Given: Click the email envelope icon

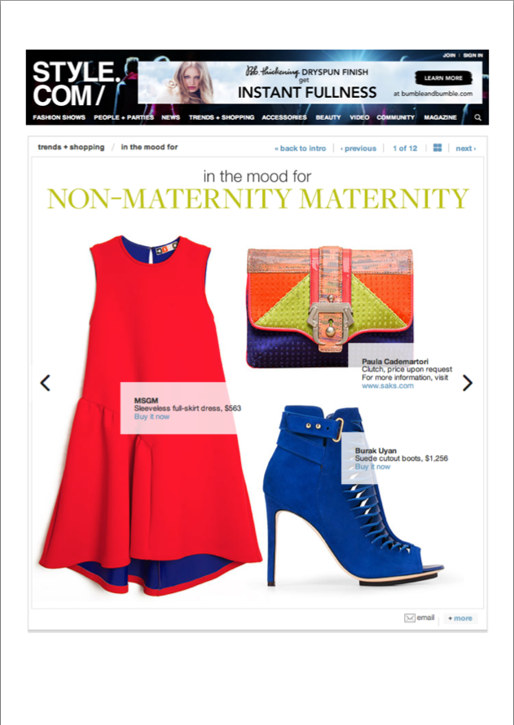Looking at the screenshot, I should [410, 618].
